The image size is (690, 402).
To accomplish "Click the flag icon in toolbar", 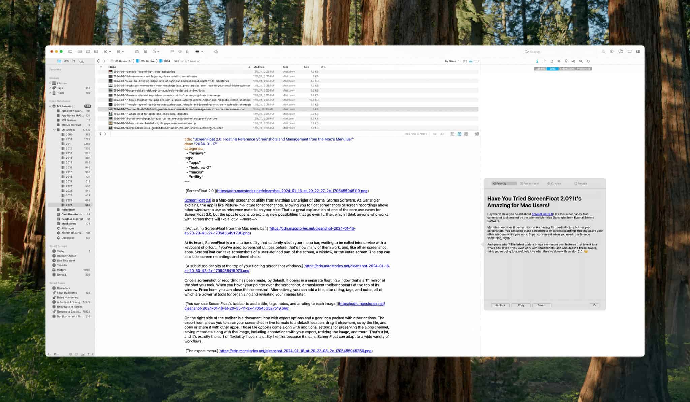I will point(172,51).
